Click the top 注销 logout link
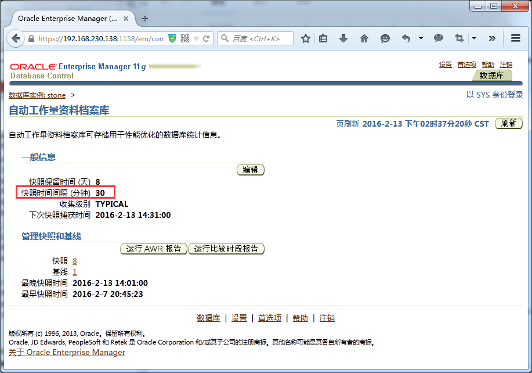The width and height of the screenshot is (532, 373). pos(506,64)
